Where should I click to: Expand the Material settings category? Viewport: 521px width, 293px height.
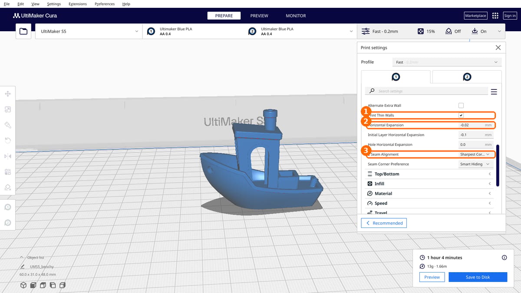pos(430,194)
